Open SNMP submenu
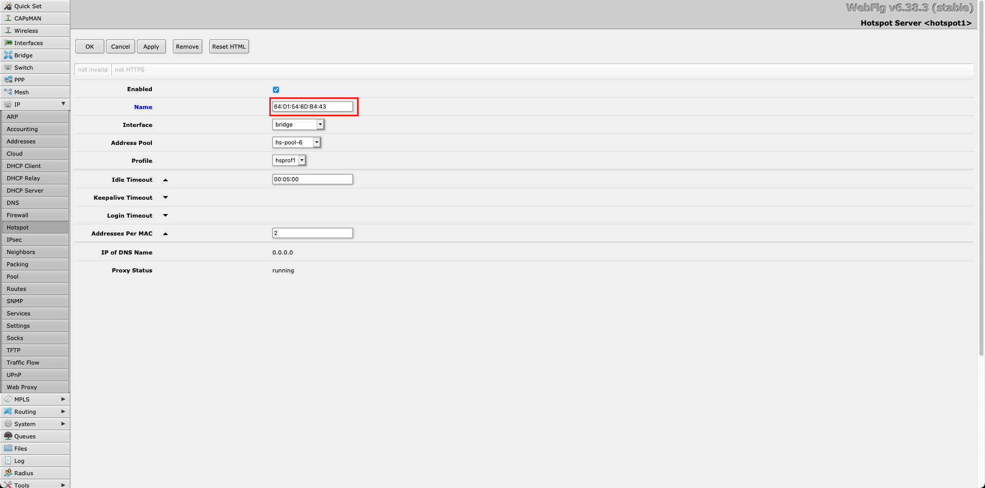This screenshot has height=488, width=985. pyautogui.click(x=35, y=301)
